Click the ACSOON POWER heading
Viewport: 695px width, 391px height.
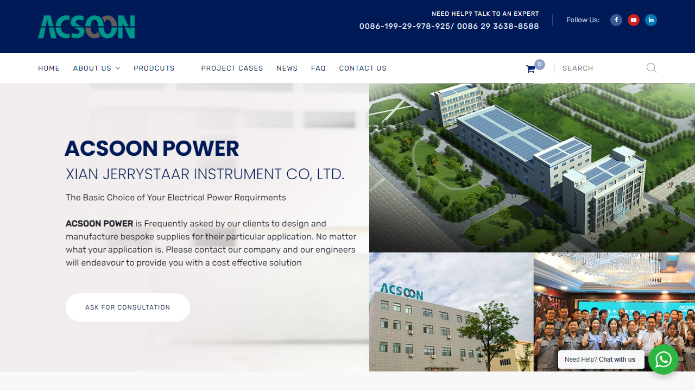152,148
